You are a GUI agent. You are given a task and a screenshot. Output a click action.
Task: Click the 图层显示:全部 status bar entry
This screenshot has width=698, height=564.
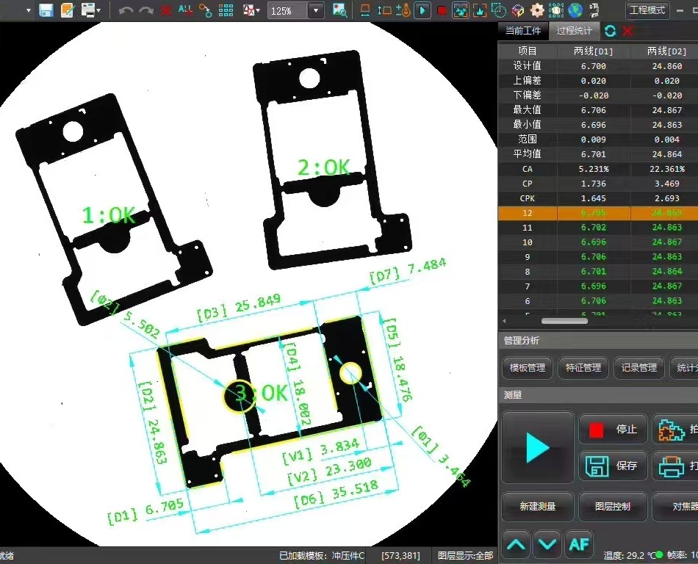tap(465, 555)
